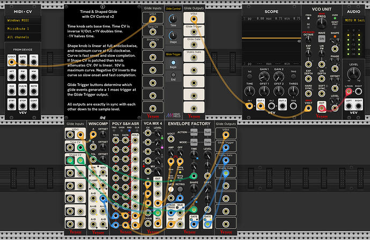Click the CLK jack on MIDI-CV
This screenshot has height=240, width=370.
click(12, 91)
